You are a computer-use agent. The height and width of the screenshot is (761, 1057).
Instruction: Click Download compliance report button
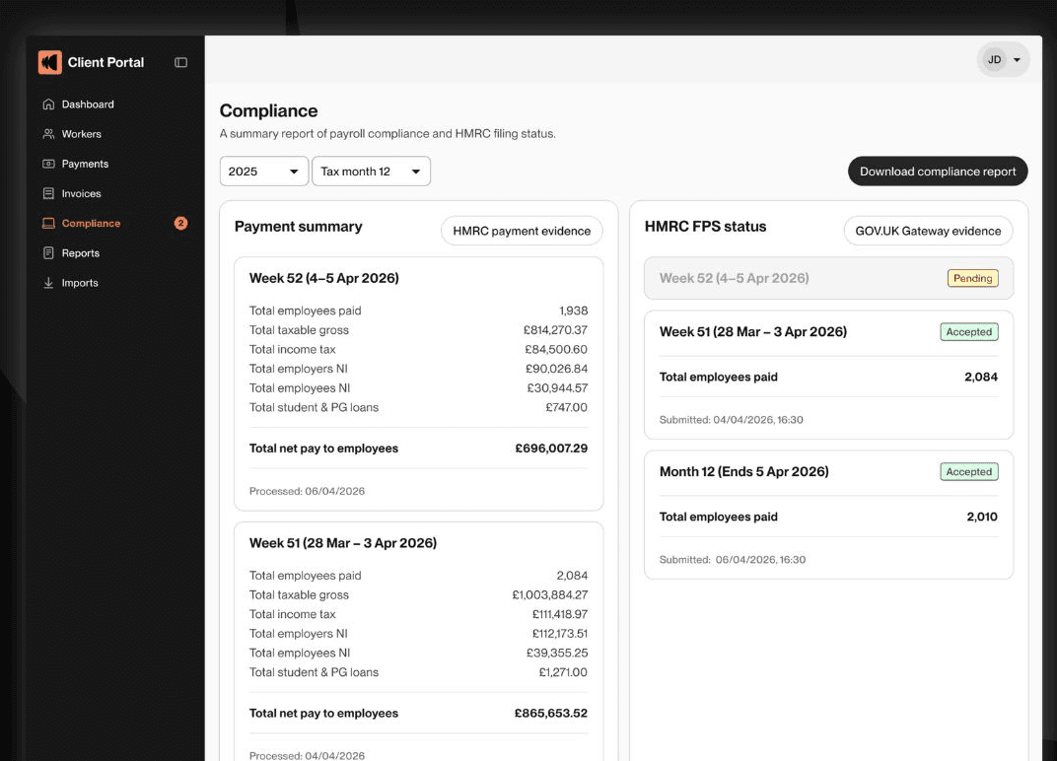coord(938,172)
